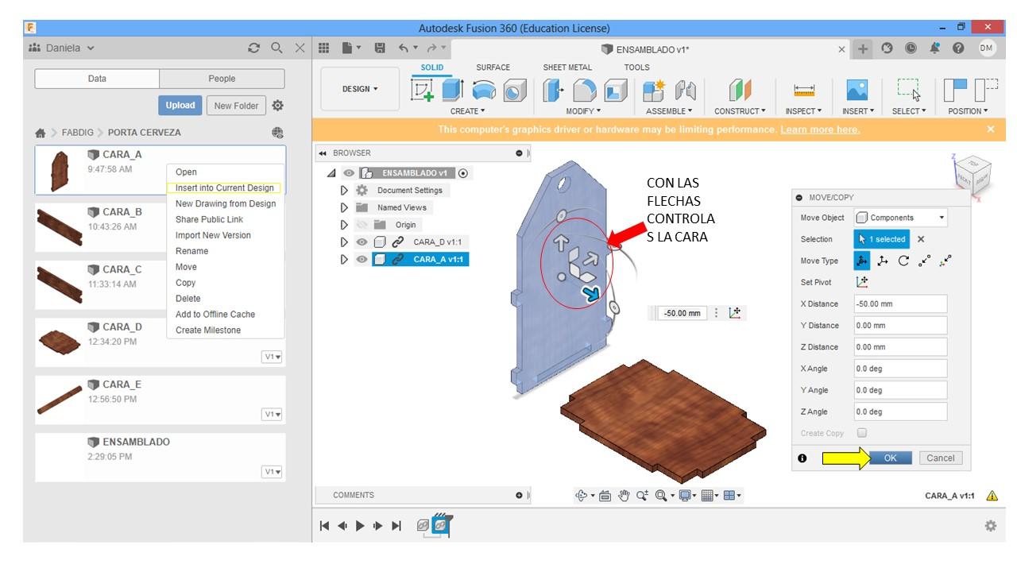The height and width of the screenshot is (572, 1017).
Task: Hide the CARA_A v1:1 component
Action: click(x=362, y=260)
